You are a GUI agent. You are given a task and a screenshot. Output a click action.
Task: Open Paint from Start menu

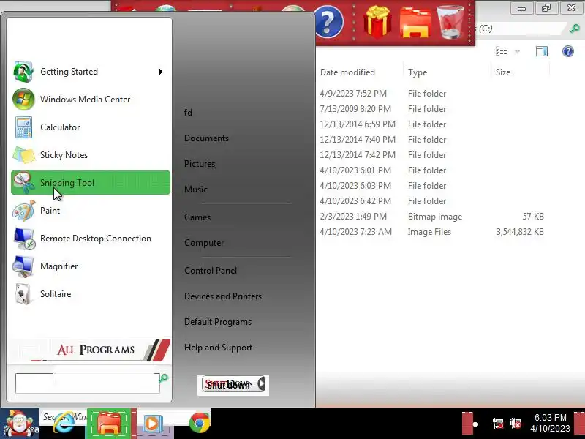(90, 211)
